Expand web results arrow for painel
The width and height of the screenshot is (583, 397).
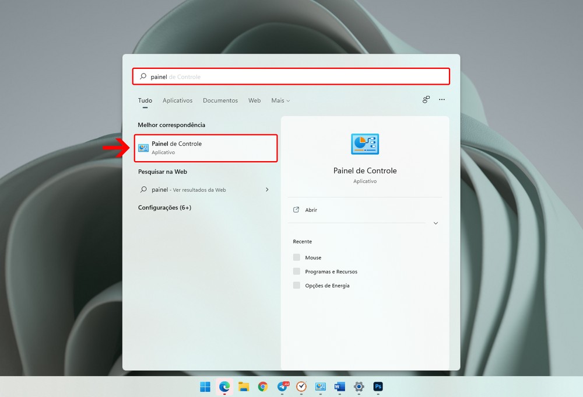tap(267, 190)
